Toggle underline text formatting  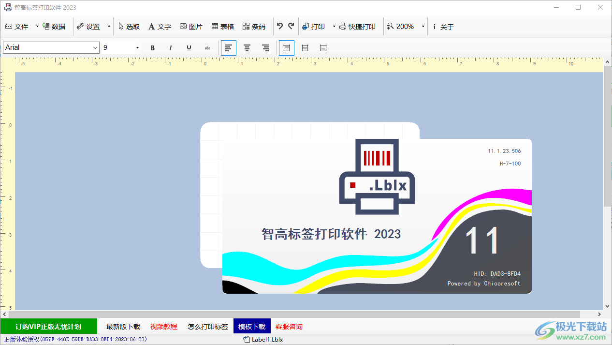click(x=189, y=48)
